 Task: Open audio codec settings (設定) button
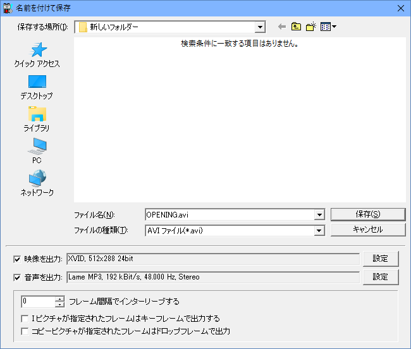pos(381,277)
